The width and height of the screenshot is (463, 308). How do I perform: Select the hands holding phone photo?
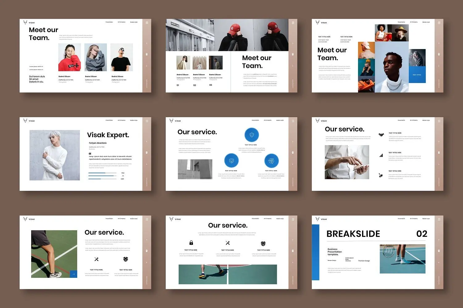[x=347, y=162]
